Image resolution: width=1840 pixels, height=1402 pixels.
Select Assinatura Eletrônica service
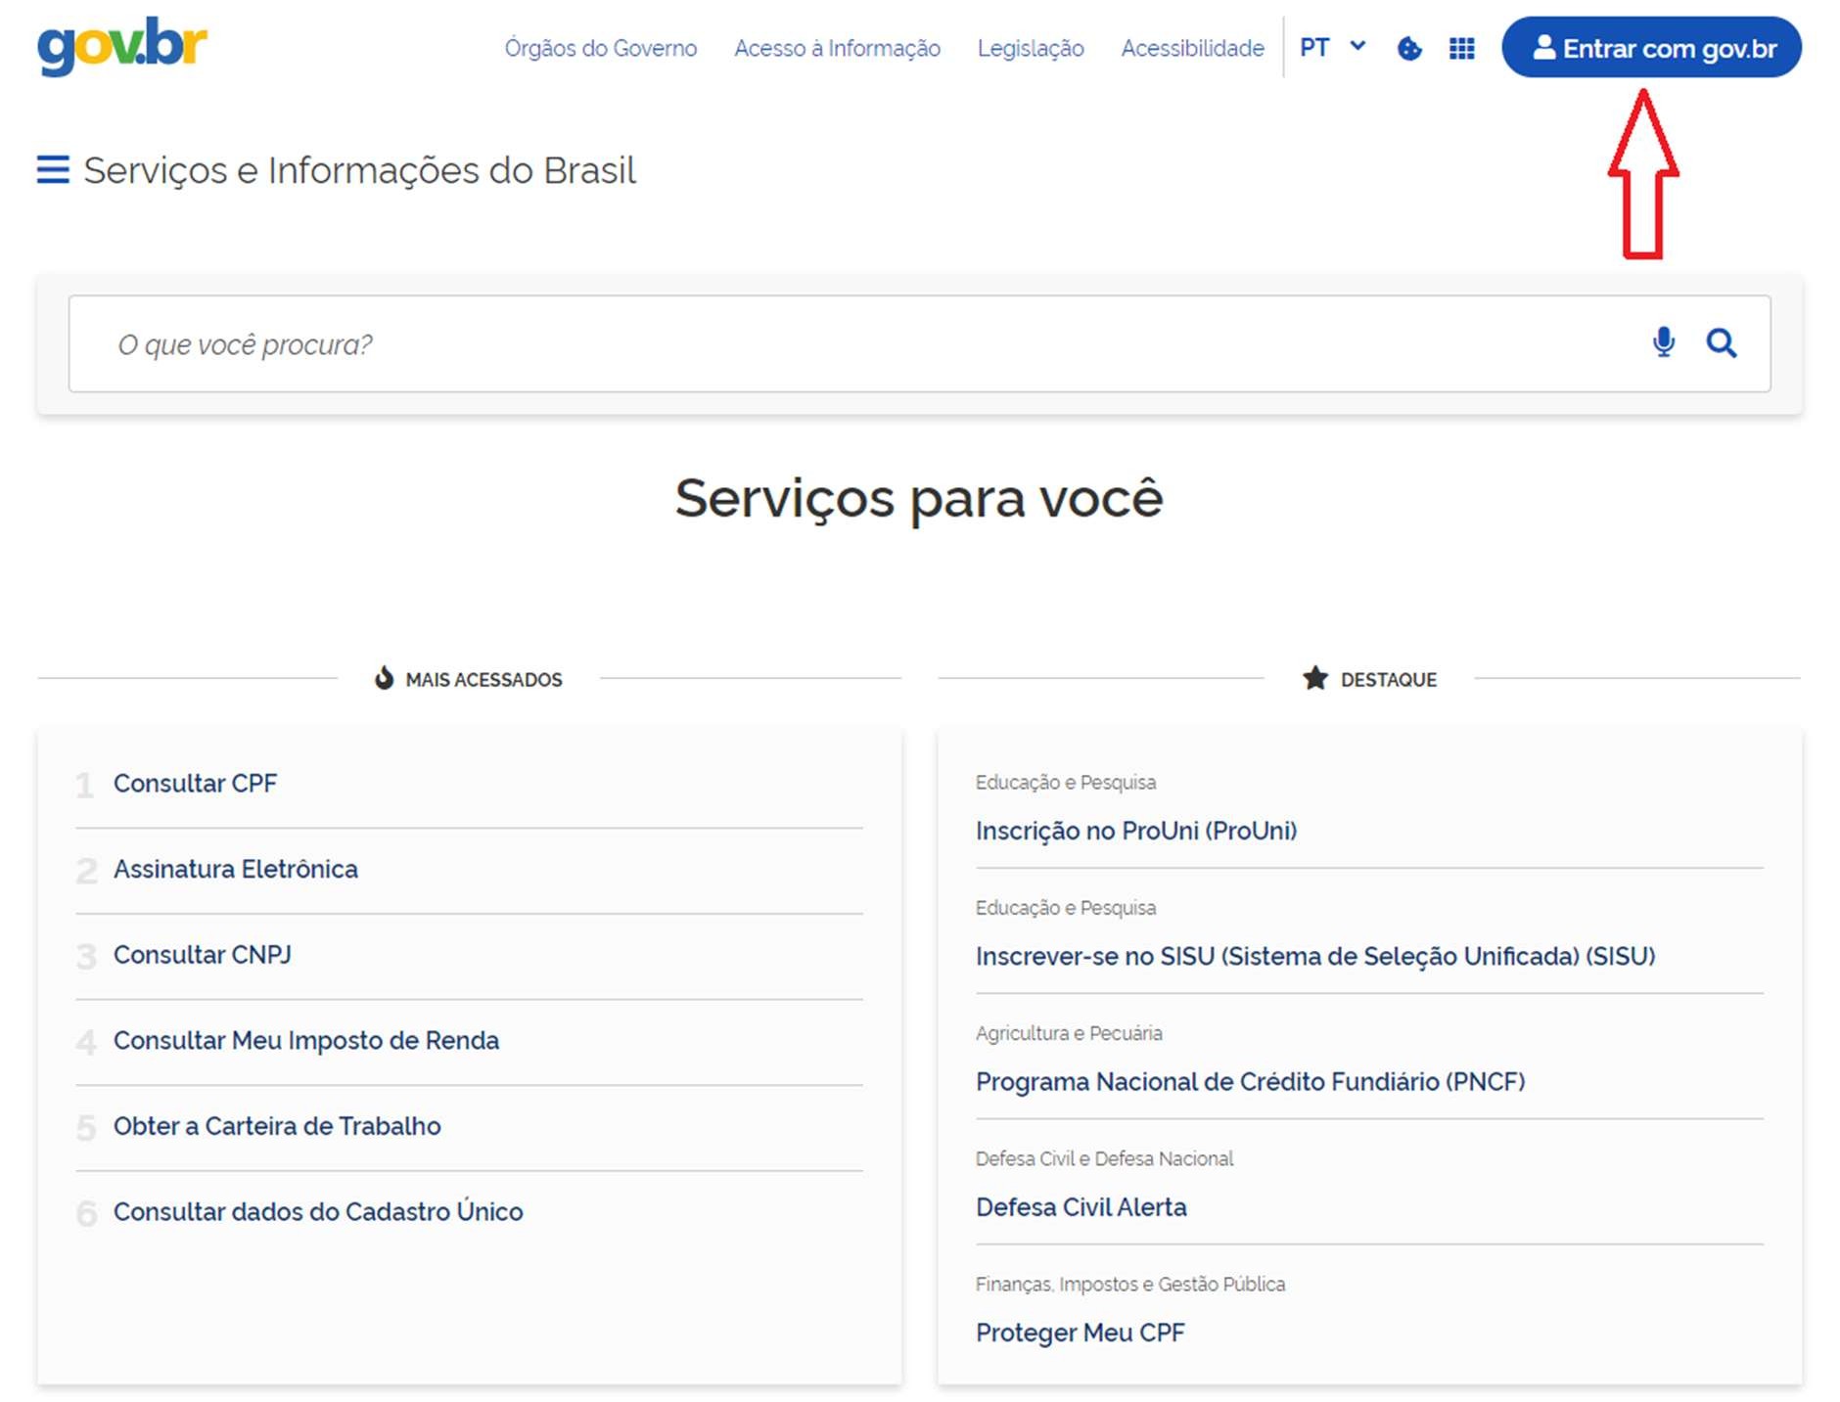pyautogui.click(x=235, y=869)
